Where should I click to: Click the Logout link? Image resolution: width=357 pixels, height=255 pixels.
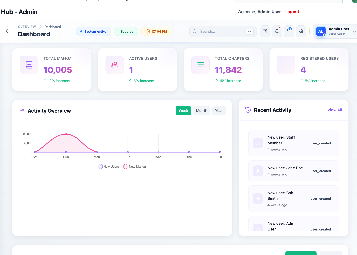click(292, 12)
